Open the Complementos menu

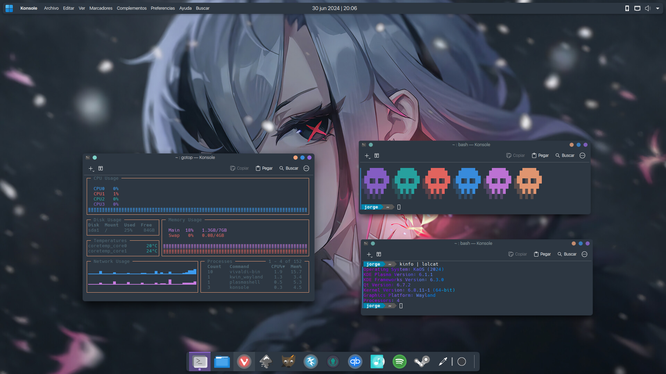[x=131, y=8]
